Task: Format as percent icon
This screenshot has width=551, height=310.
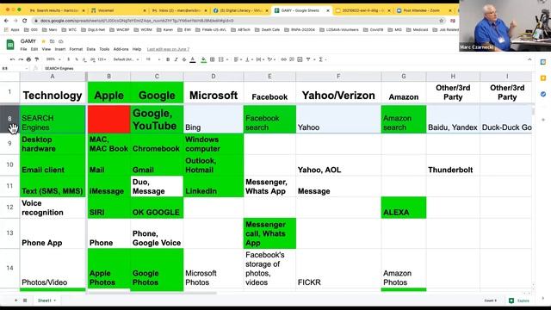Action: (x=77, y=59)
